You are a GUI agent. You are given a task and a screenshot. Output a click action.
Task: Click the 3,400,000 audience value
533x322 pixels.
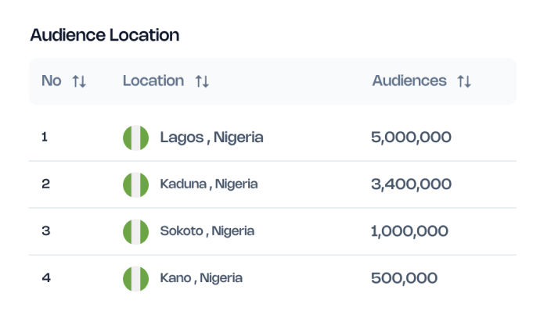point(411,184)
